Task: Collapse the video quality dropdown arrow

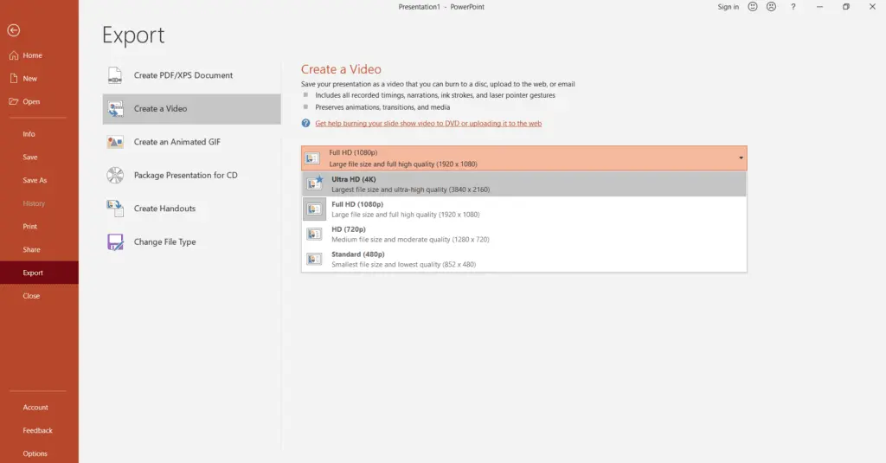Action: [741, 158]
